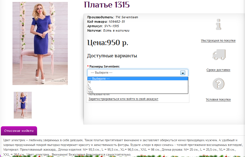Choose size M from the dropdown list

(89, 82)
